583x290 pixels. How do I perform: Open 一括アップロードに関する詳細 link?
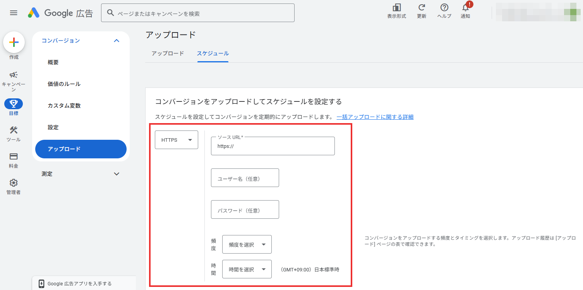pos(374,117)
